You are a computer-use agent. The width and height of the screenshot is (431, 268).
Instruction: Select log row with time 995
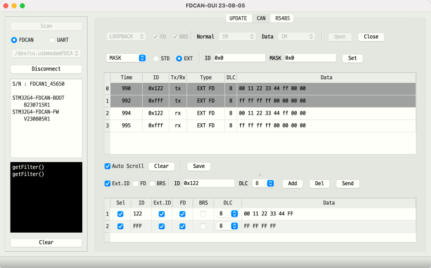pyautogui.click(x=263, y=126)
